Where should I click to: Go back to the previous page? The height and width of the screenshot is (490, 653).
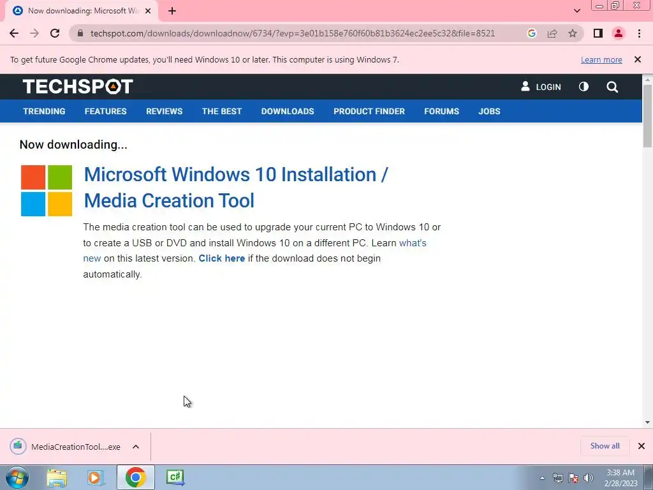[x=14, y=33]
